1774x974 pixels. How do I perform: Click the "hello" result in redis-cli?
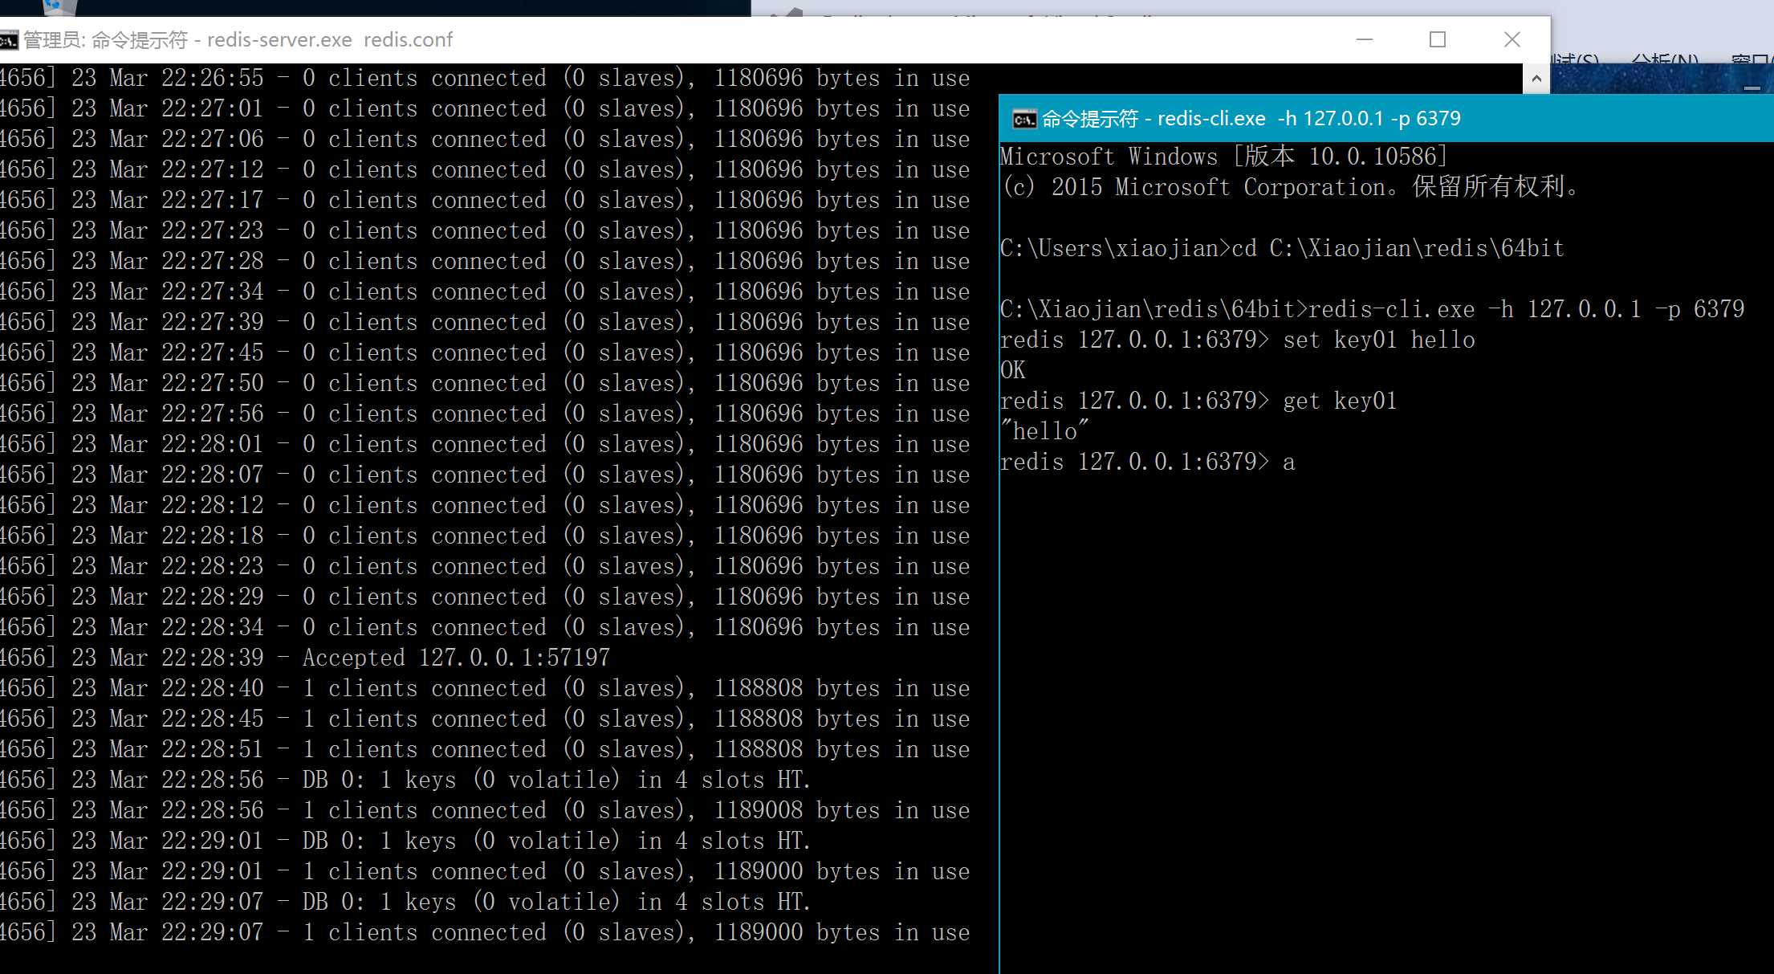(1045, 431)
